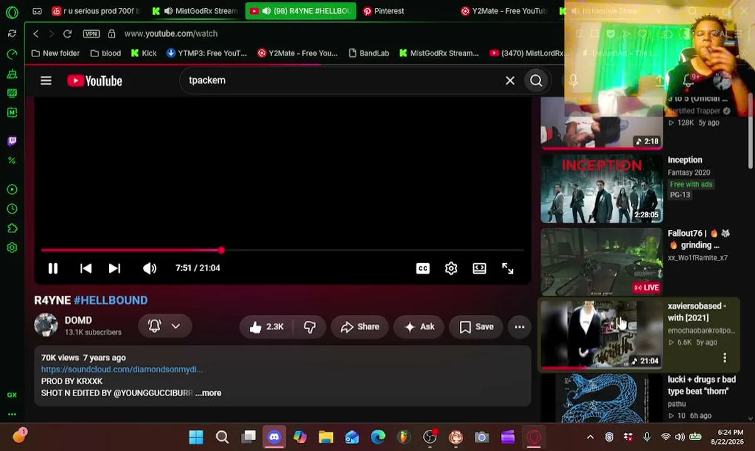Toggle the VPN badge in the address bar
Screen dimensions: 755x451
91,34
